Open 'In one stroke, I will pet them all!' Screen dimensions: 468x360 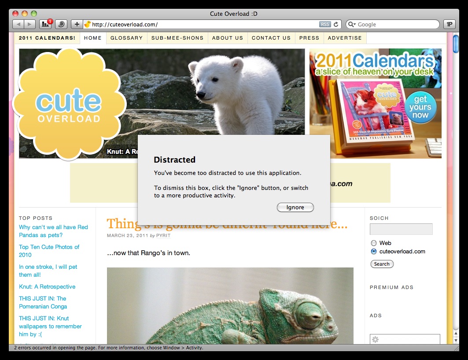tap(48, 271)
